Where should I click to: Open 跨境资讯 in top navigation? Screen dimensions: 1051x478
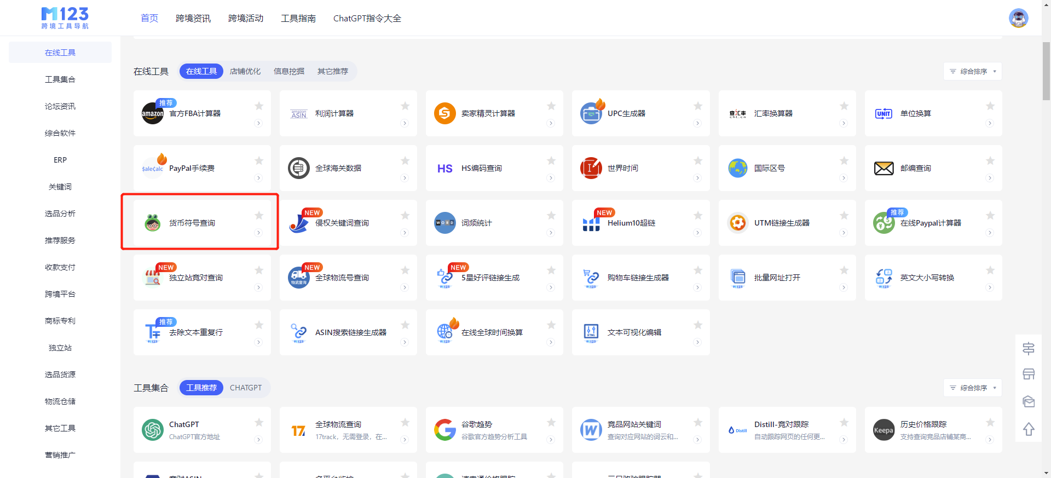coord(193,18)
